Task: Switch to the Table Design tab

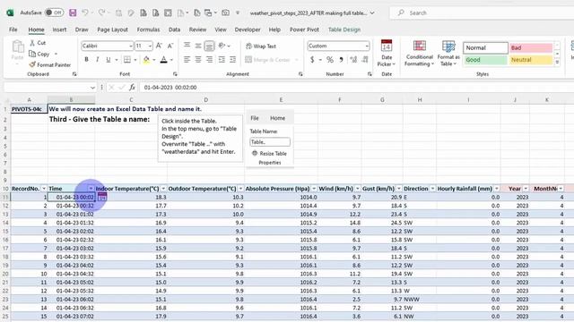Action: coord(344,30)
